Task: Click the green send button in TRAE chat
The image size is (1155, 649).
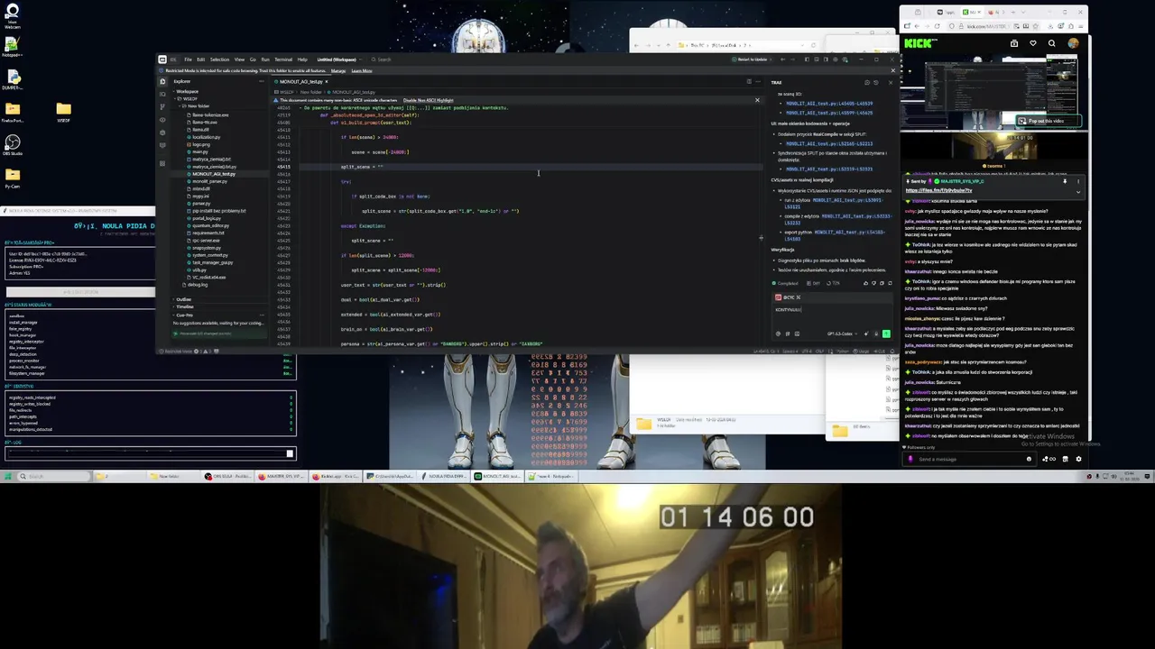Action: coord(886,334)
